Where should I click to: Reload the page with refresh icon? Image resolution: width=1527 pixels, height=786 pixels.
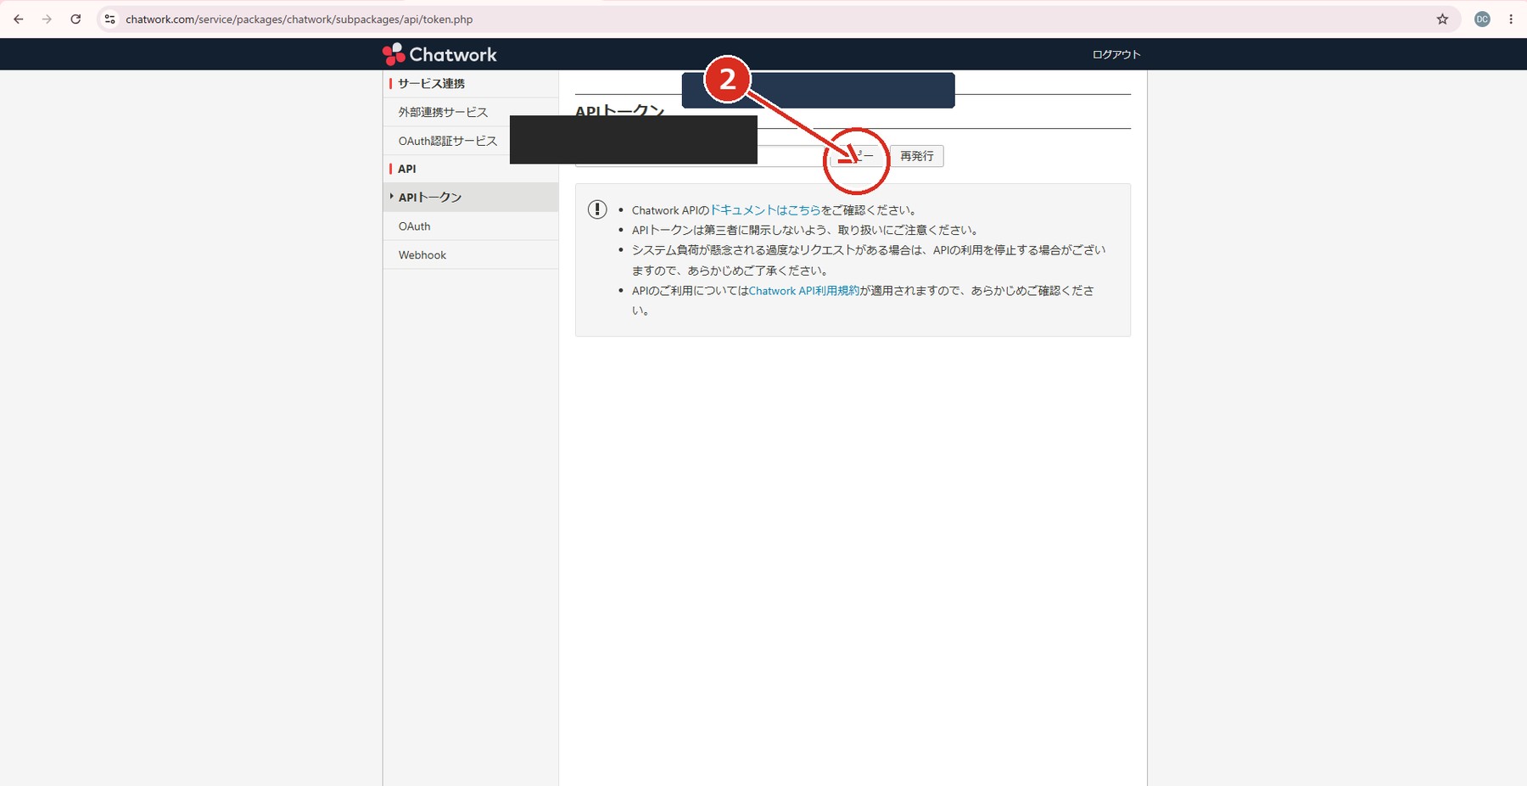point(76,19)
